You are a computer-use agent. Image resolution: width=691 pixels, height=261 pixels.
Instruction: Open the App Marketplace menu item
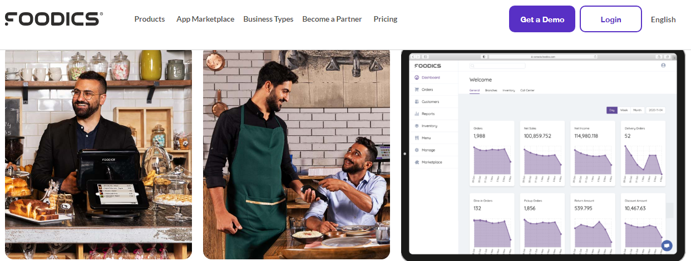(205, 19)
